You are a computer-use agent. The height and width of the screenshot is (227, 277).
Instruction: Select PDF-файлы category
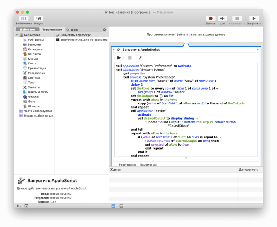click(35, 40)
